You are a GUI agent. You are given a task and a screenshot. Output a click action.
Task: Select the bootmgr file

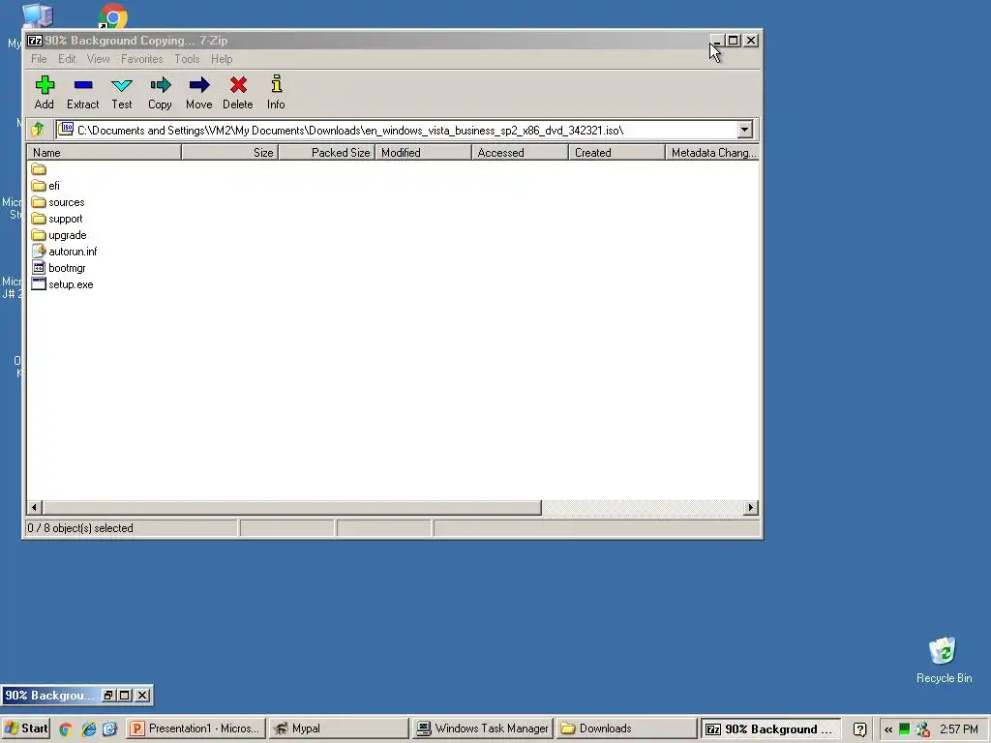point(59,268)
